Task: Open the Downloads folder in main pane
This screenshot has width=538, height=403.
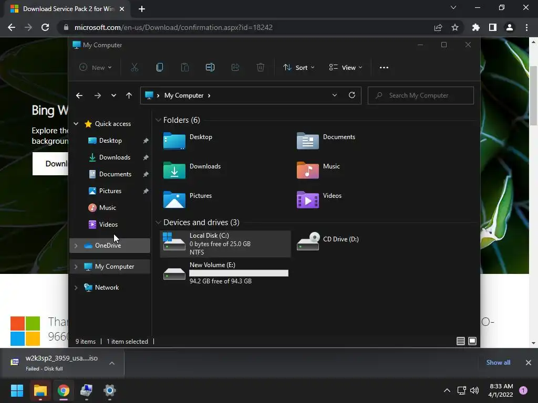Action: (192, 170)
